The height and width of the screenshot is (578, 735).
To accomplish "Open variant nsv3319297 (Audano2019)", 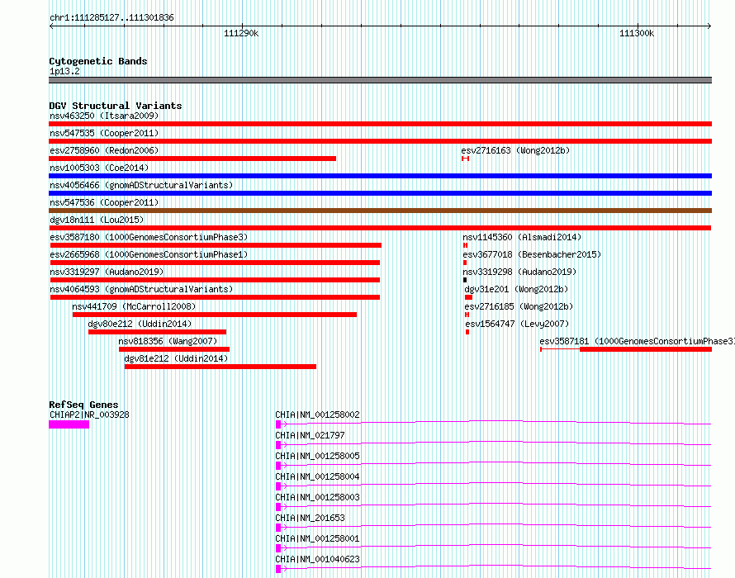I will (107, 272).
